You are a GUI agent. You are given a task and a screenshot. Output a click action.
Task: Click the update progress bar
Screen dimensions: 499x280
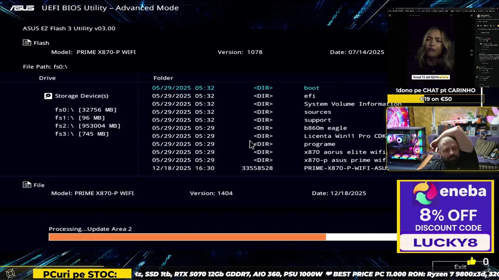[x=223, y=237]
